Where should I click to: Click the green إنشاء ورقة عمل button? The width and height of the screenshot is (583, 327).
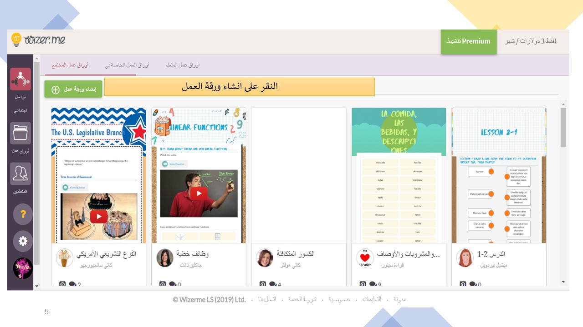coord(73,89)
